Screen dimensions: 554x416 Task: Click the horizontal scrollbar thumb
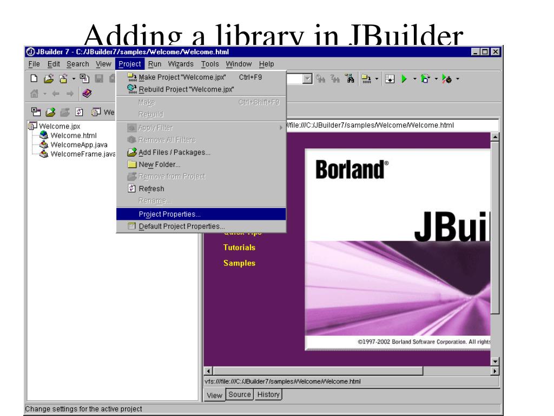[318, 371]
